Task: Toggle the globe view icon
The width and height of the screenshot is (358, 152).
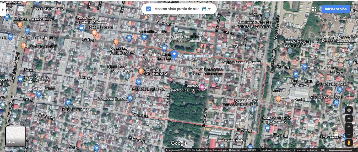Action: (349, 110)
